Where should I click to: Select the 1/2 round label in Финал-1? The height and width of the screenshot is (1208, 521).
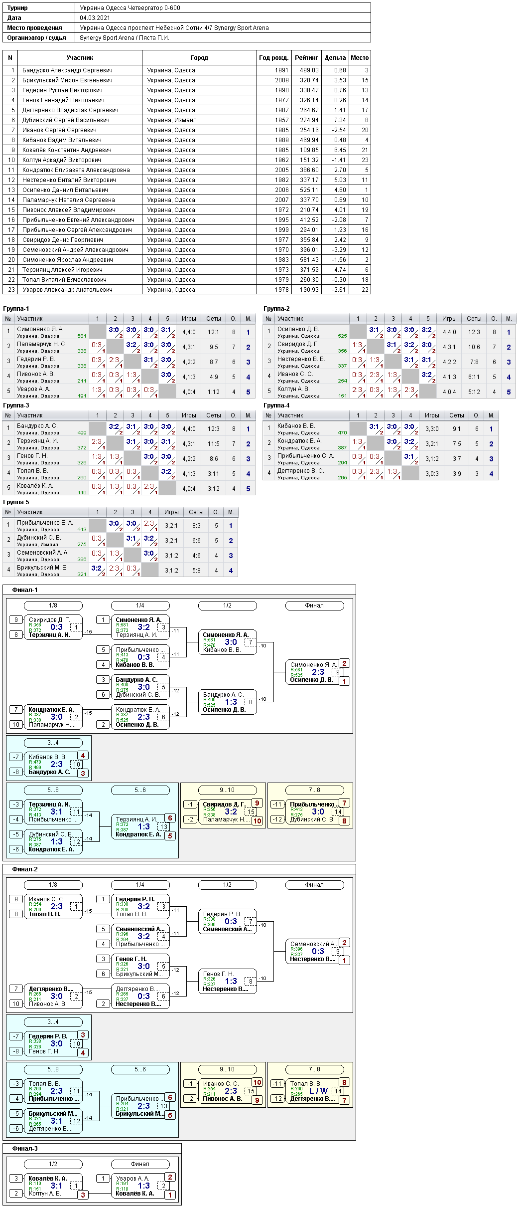pyautogui.click(x=227, y=605)
